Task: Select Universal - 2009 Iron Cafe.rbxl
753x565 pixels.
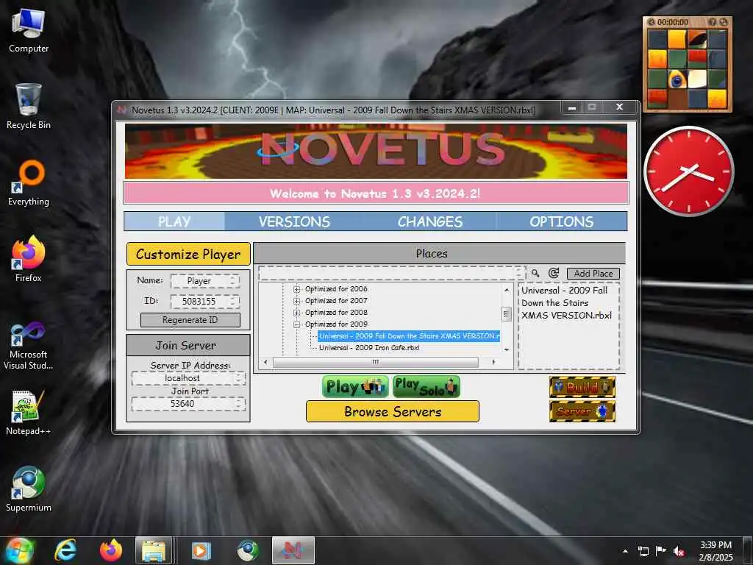Action: (x=369, y=347)
